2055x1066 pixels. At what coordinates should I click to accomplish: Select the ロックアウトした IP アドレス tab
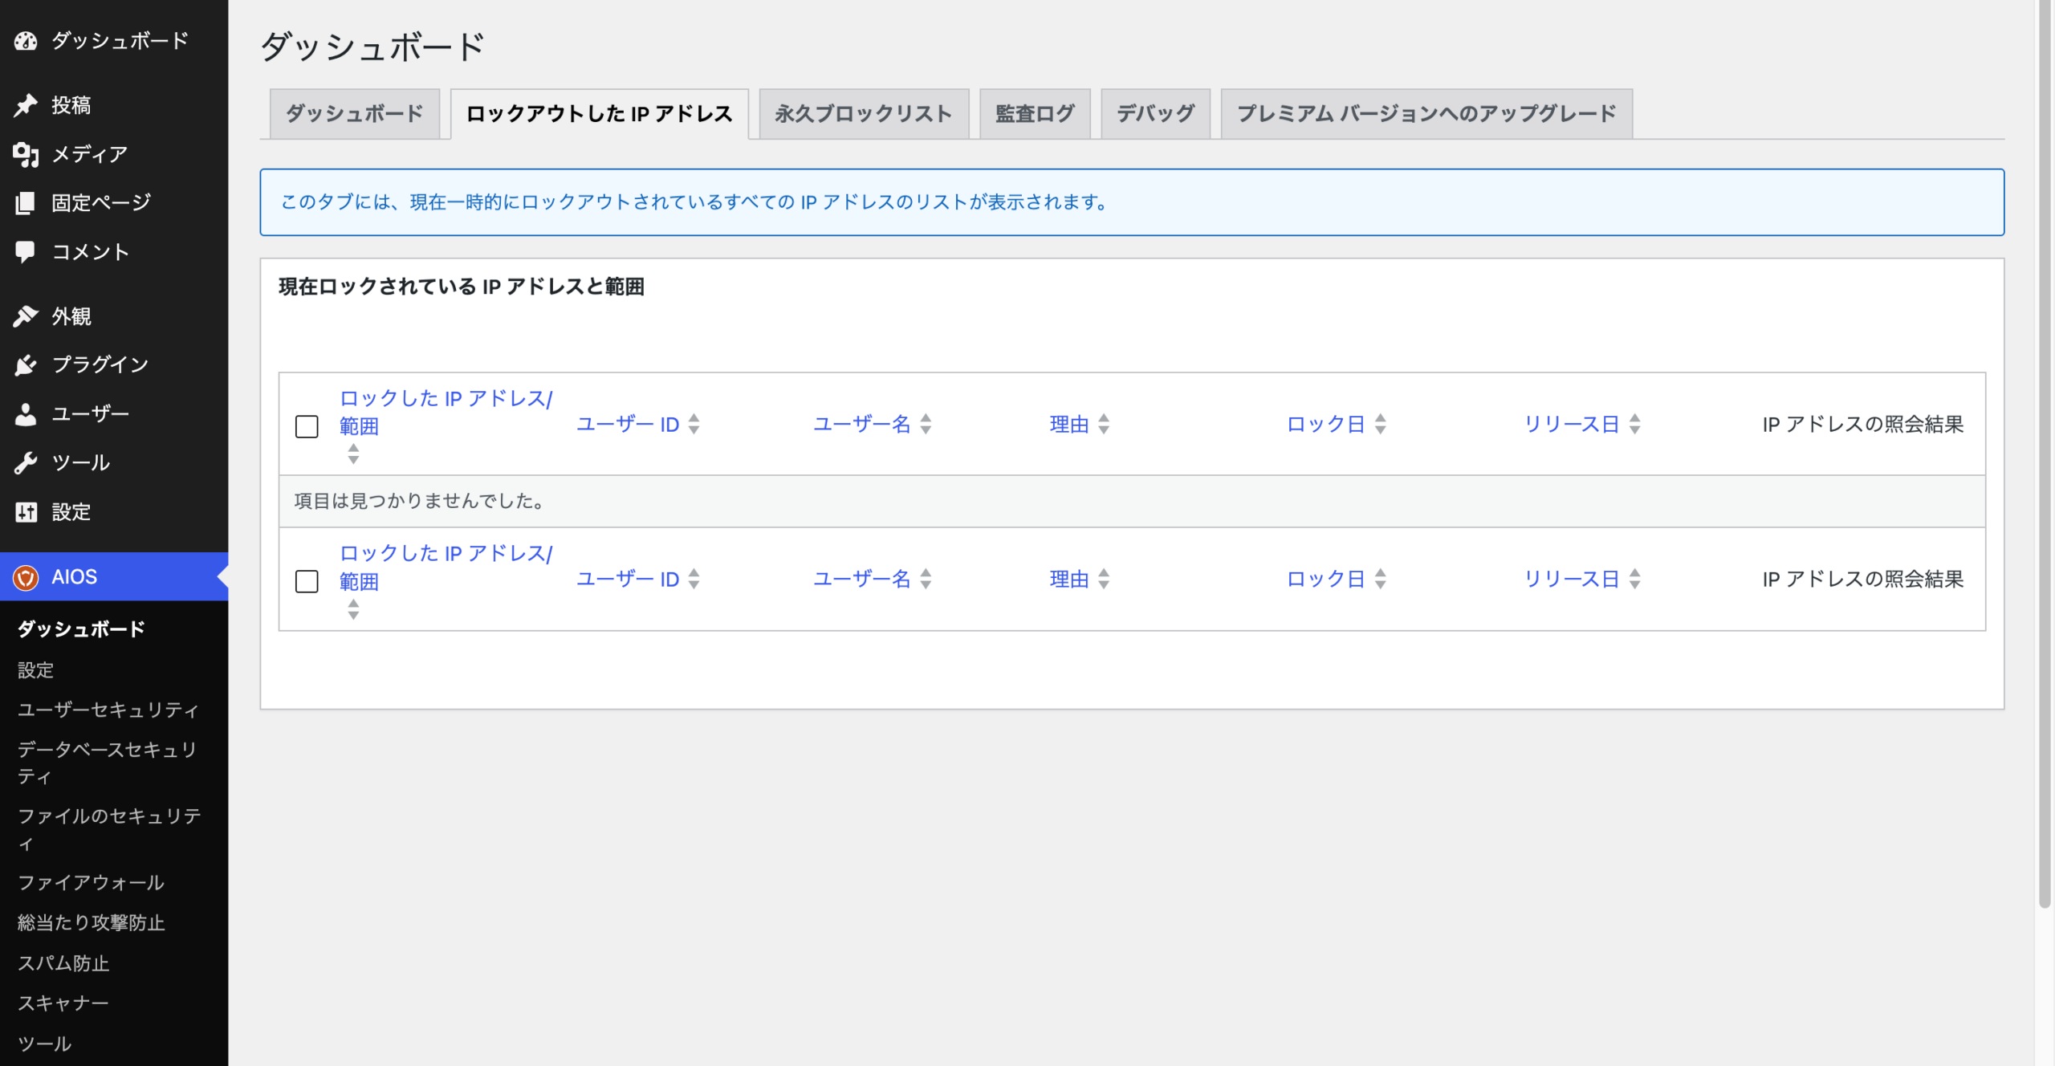click(x=600, y=114)
